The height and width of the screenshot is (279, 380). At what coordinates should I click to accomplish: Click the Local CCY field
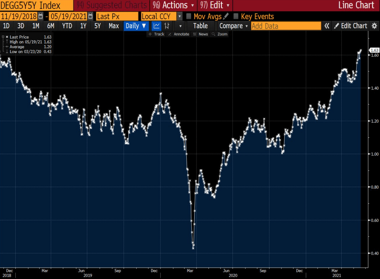tap(159, 16)
